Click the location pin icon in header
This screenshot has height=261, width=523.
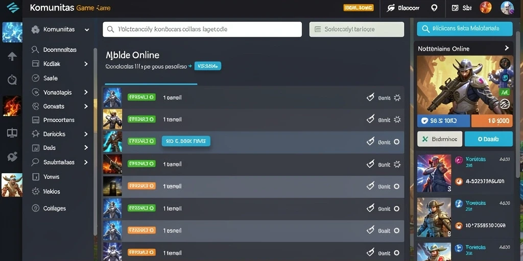tap(434, 8)
